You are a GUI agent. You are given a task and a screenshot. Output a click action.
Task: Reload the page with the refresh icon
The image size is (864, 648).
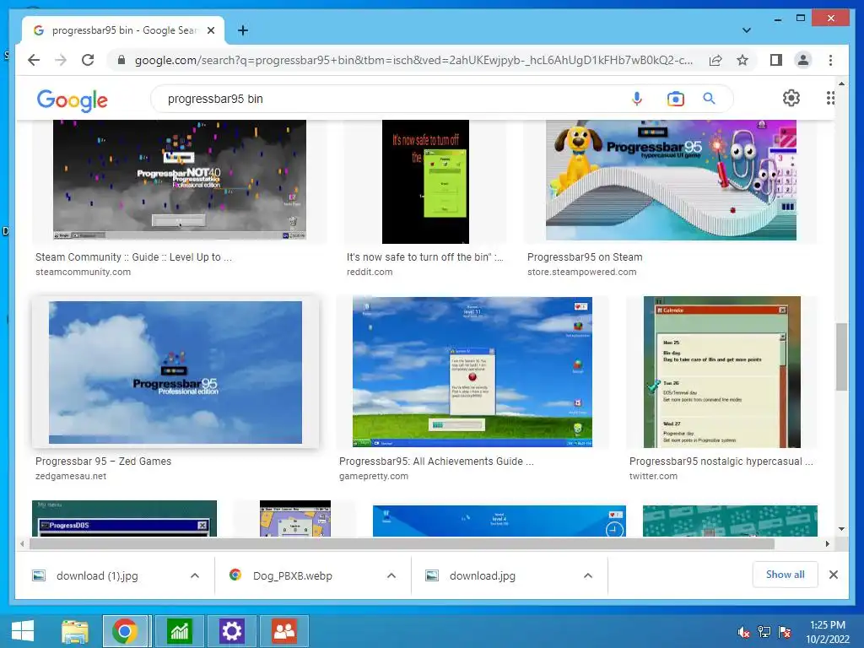(x=88, y=60)
